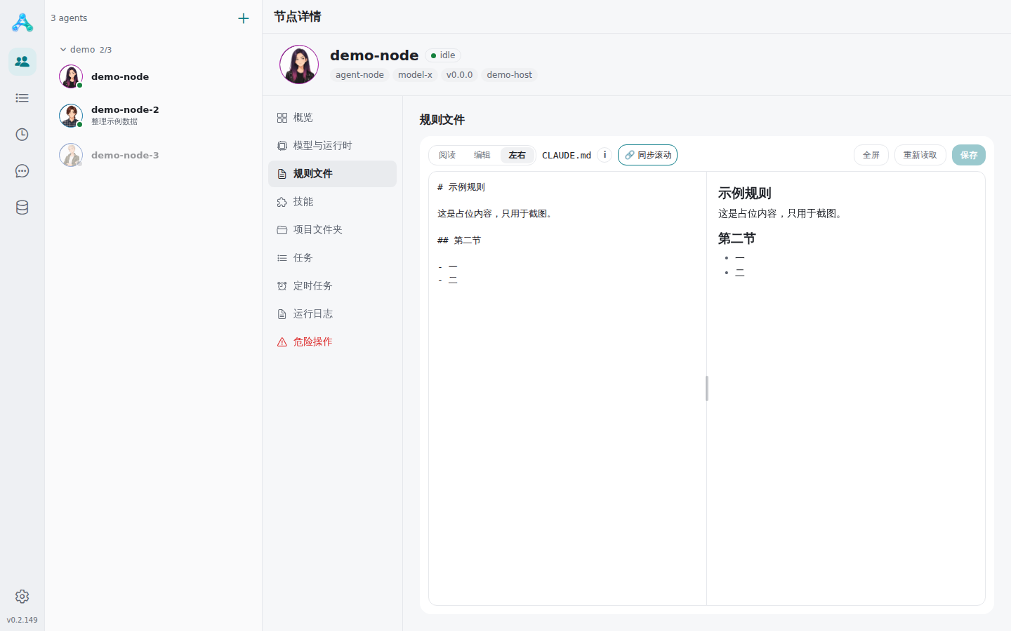Open settings gear icon
The width and height of the screenshot is (1011, 631).
22,597
